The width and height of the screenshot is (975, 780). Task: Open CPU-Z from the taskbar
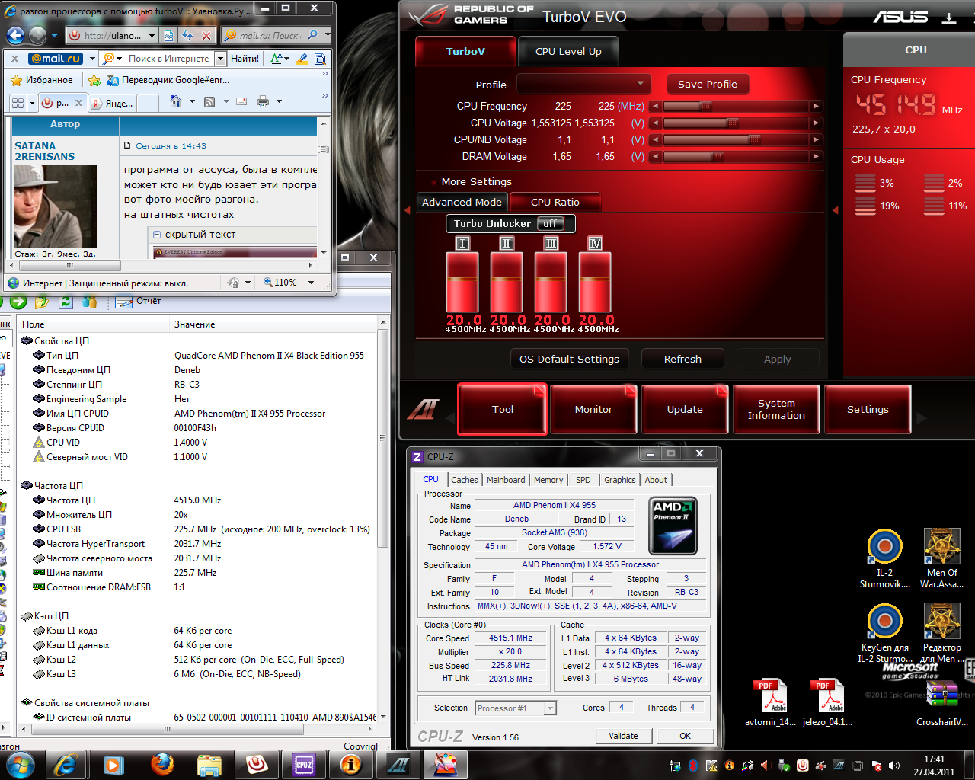pos(304,764)
